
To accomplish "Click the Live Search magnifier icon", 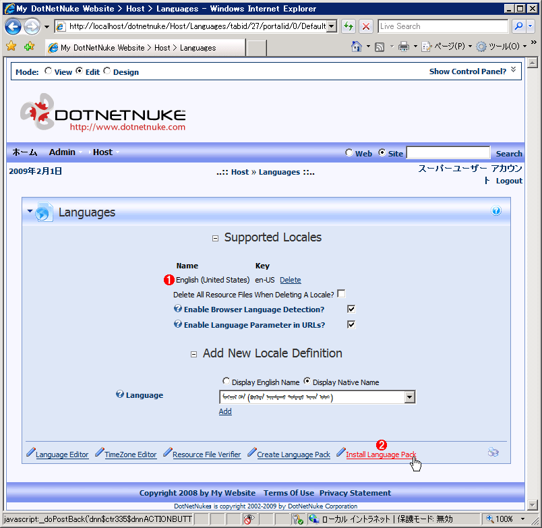I will coord(518,26).
